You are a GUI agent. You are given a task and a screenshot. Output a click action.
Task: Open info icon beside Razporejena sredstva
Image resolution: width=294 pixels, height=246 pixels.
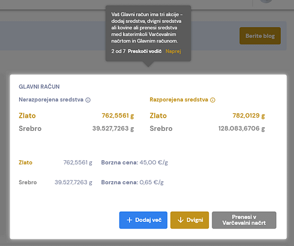(212, 100)
